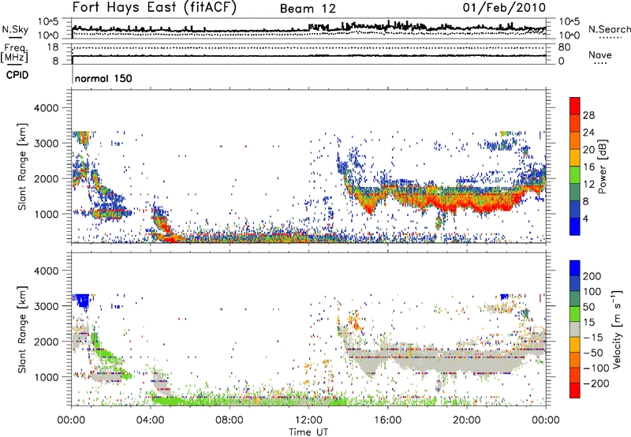Click the light green segment of power colorbar
The image size is (631, 437).
(575, 175)
